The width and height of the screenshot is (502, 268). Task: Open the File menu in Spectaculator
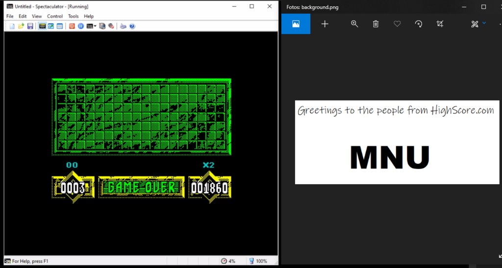pos(10,16)
